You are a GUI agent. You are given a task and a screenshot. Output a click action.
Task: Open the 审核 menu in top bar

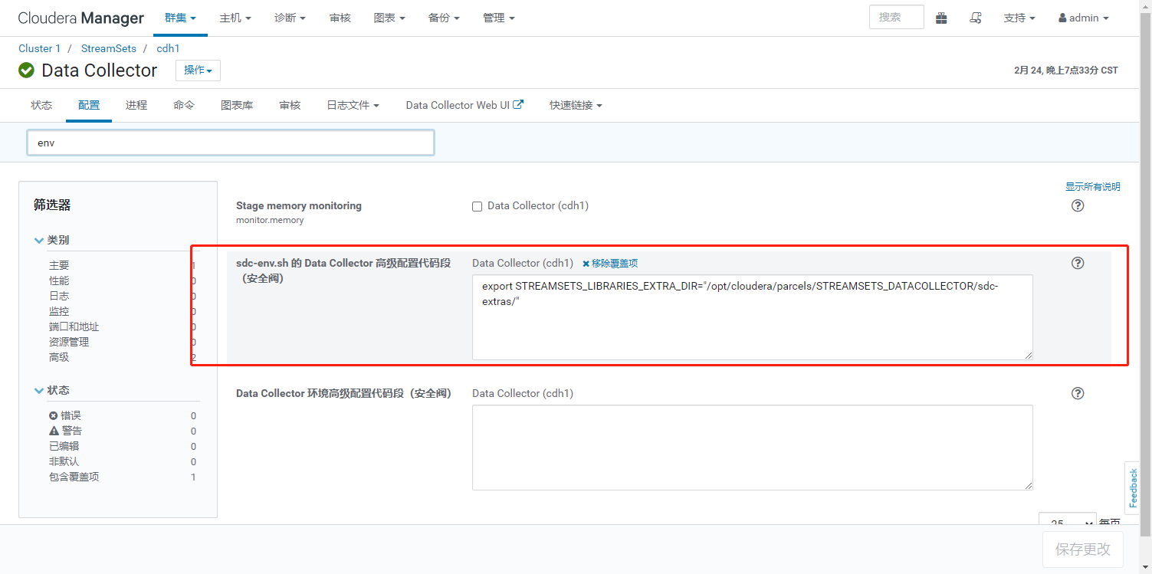point(340,18)
